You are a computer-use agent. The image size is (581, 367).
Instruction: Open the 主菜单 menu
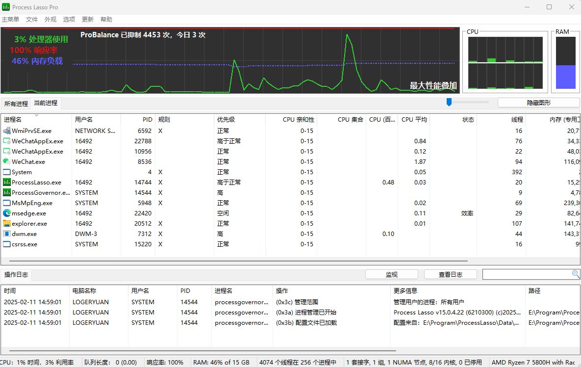pos(10,19)
